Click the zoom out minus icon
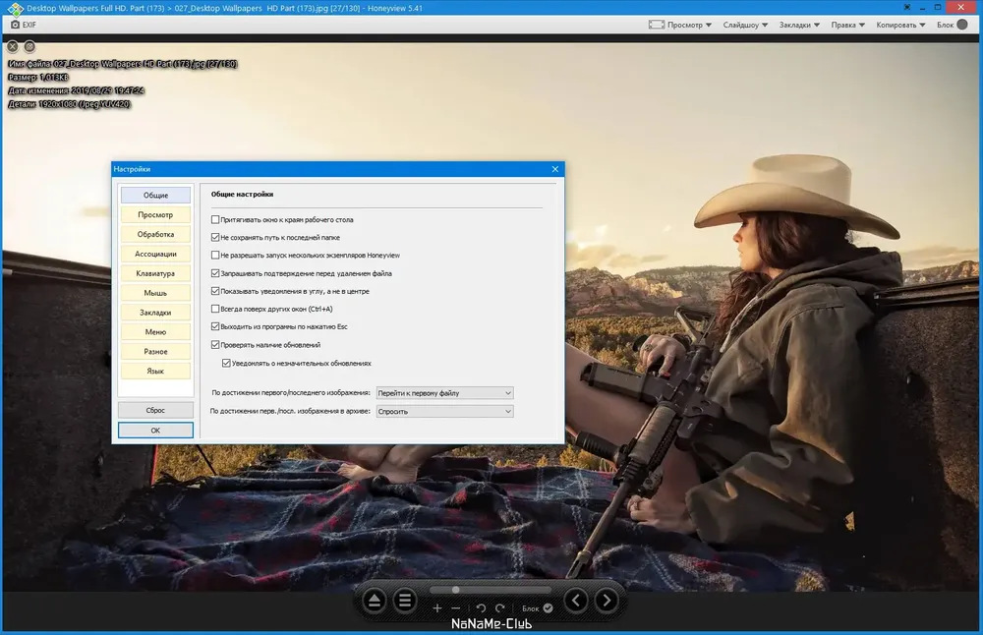Screen dimensions: 983x635 pyautogui.click(x=456, y=608)
